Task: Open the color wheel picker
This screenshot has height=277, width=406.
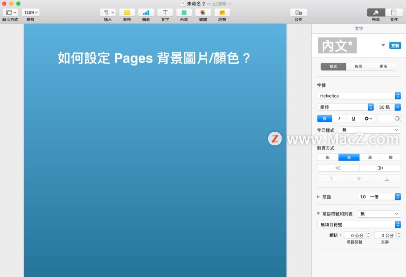Action: coord(397,119)
